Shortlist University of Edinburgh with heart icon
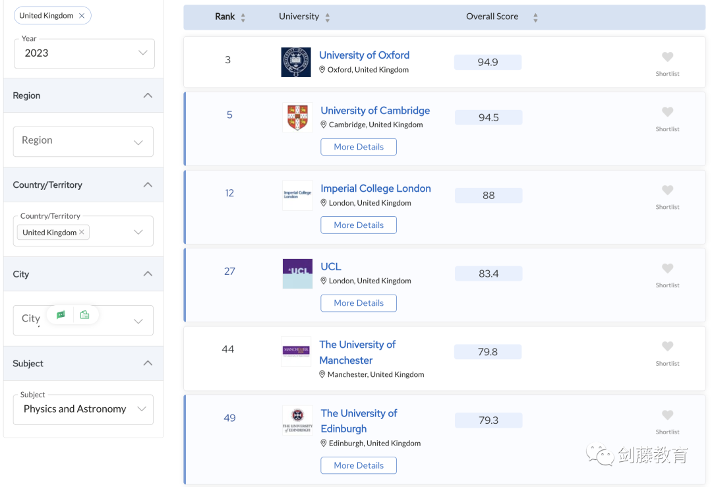This screenshot has height=487, width=712. 667,415
